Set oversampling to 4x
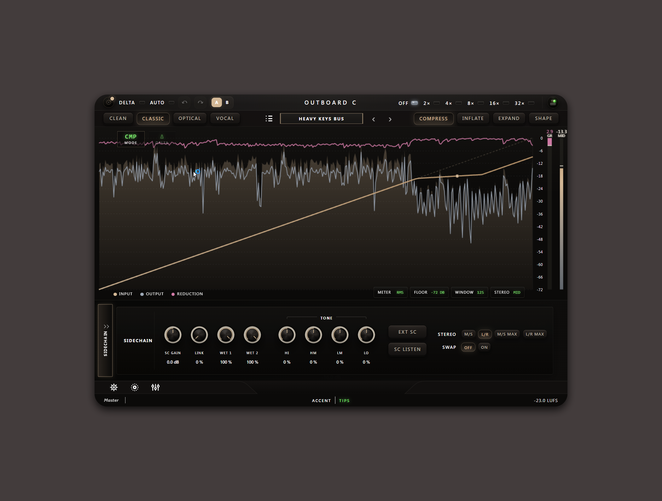662x501 pixels. (459, 103)
